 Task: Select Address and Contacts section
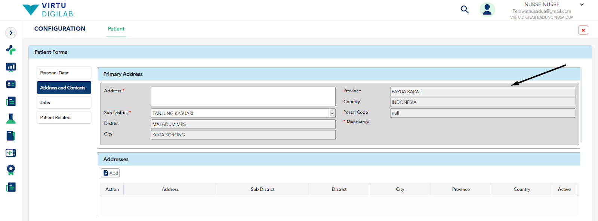(64, 88)
